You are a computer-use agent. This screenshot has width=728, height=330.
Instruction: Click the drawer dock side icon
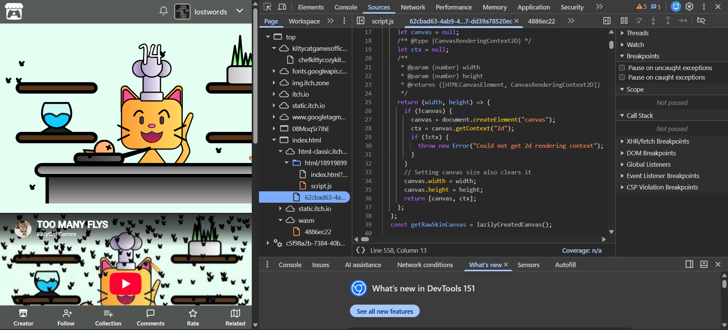click(x=689, y=264)
